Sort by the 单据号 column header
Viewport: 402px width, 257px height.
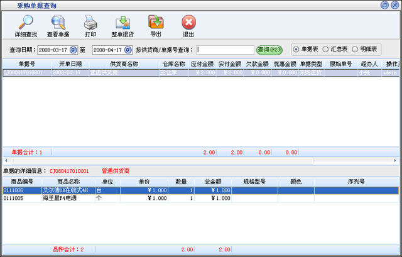click(x=26, y=64)
